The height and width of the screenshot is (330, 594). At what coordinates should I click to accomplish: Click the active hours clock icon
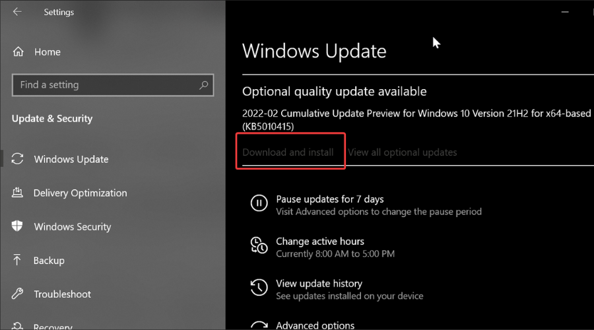pos(259,245)
